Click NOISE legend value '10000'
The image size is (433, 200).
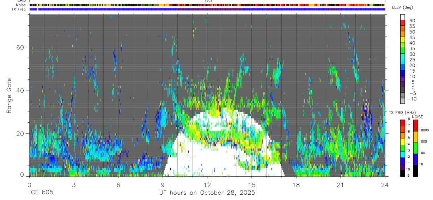pos(424,130)
